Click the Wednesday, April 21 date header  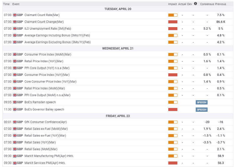[x=118, y=48]
